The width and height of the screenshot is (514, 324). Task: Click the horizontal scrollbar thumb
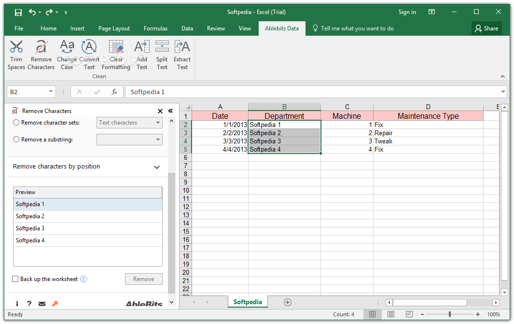pyautogui.click(x=430, y=302)
